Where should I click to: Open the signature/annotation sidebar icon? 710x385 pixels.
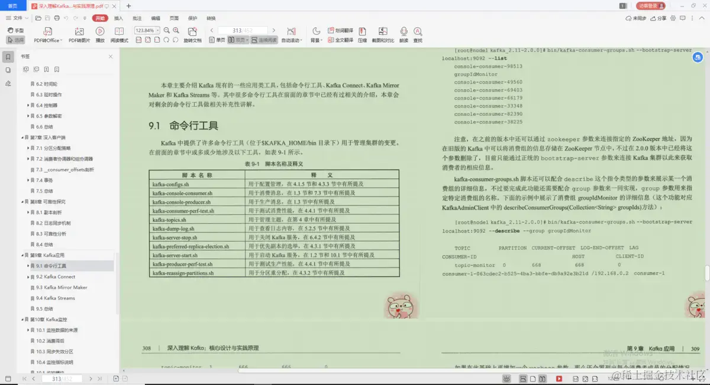8,83
